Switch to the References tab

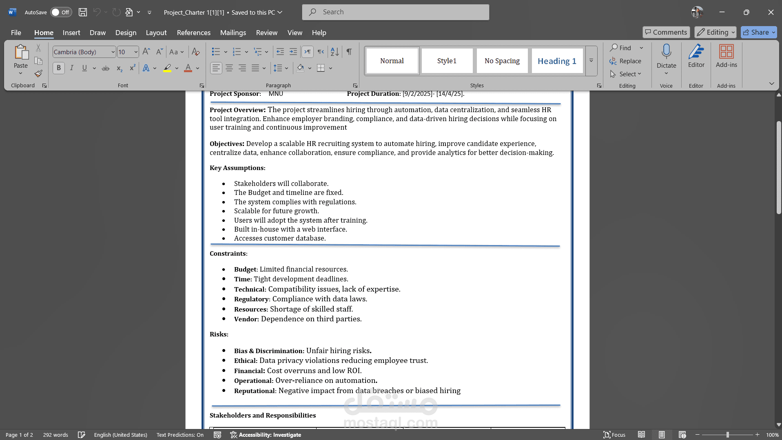[x=194, y=33]
